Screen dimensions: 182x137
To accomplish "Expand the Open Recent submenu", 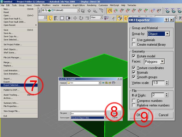I will [19, 25].
